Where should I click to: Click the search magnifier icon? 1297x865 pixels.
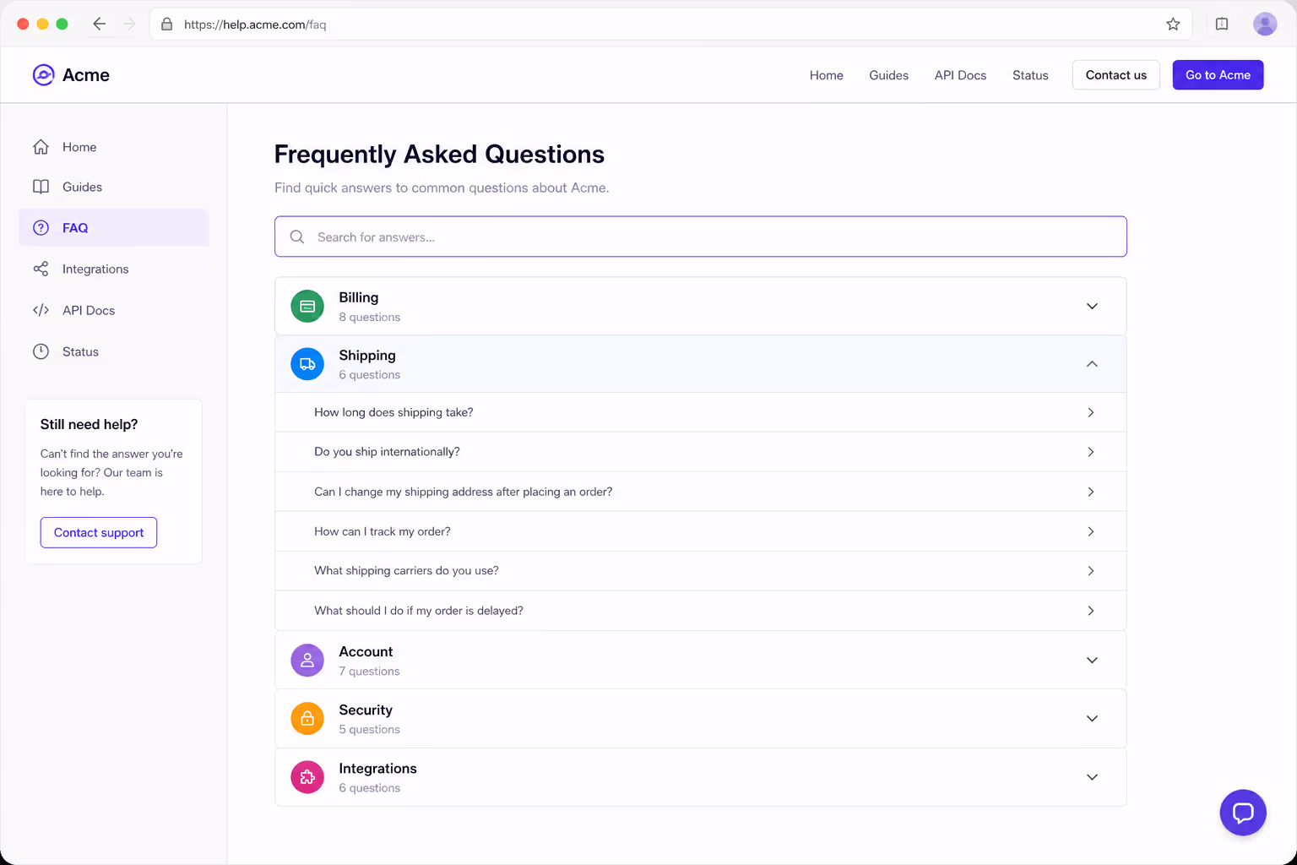[297, 237]
